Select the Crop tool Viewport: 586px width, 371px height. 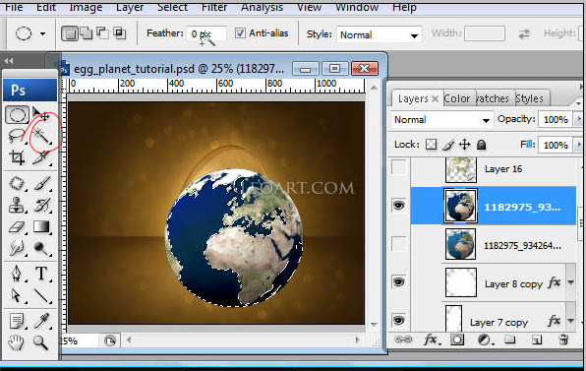point(17,157)
